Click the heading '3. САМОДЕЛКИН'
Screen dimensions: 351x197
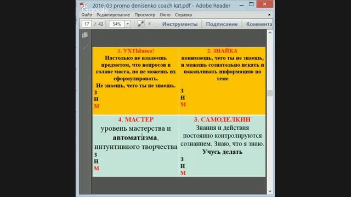(222, 119)
